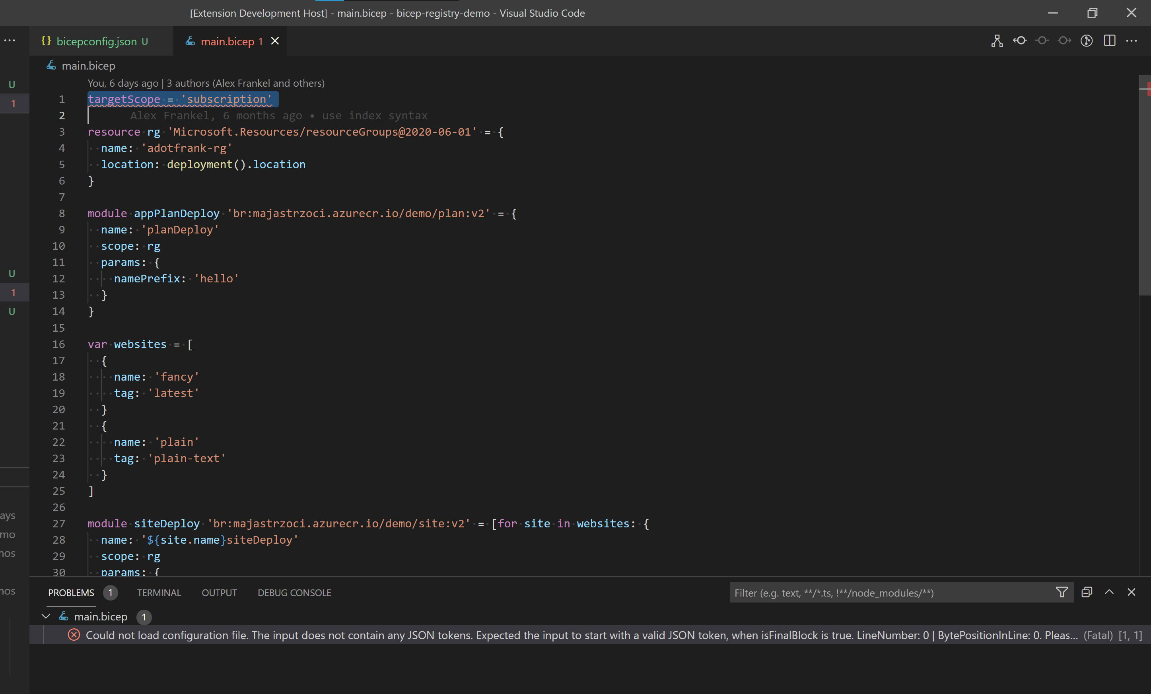Restore down the Visual Studio Code window
This screenshot has width=1151, height=694.
point(1092,13)
